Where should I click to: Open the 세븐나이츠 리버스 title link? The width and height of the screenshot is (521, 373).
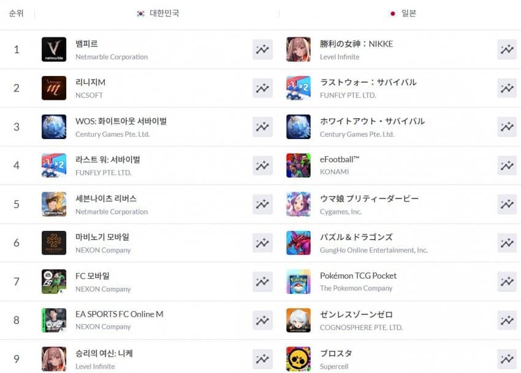106,198
